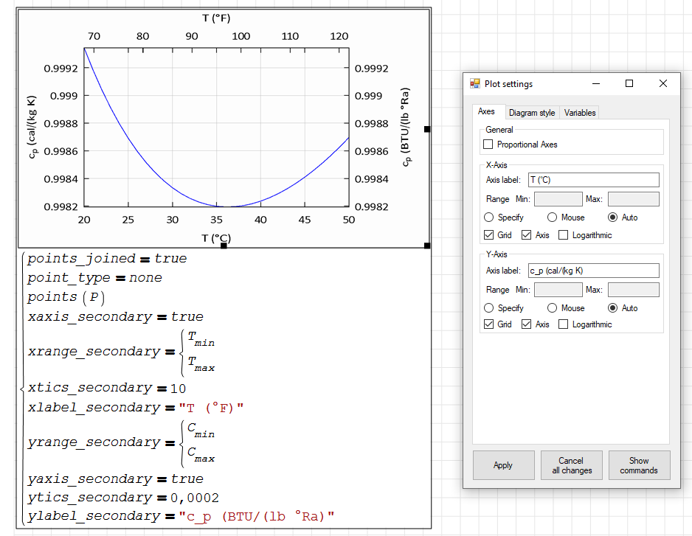
Task: Select X-Axis Mouse range option
Action: pos(552,217)
